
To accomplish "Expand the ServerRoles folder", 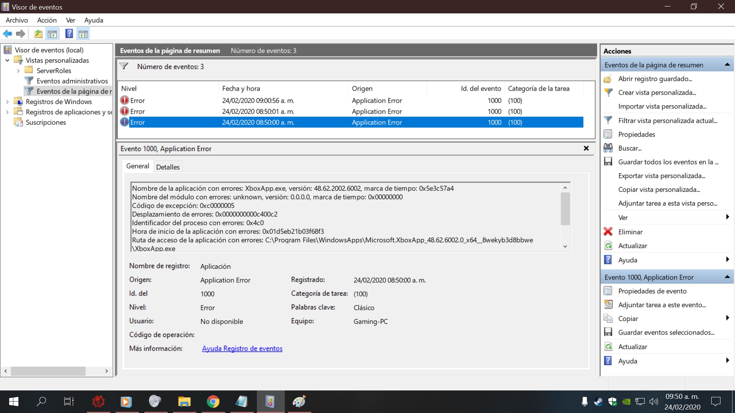I will [x=18, y=71].
